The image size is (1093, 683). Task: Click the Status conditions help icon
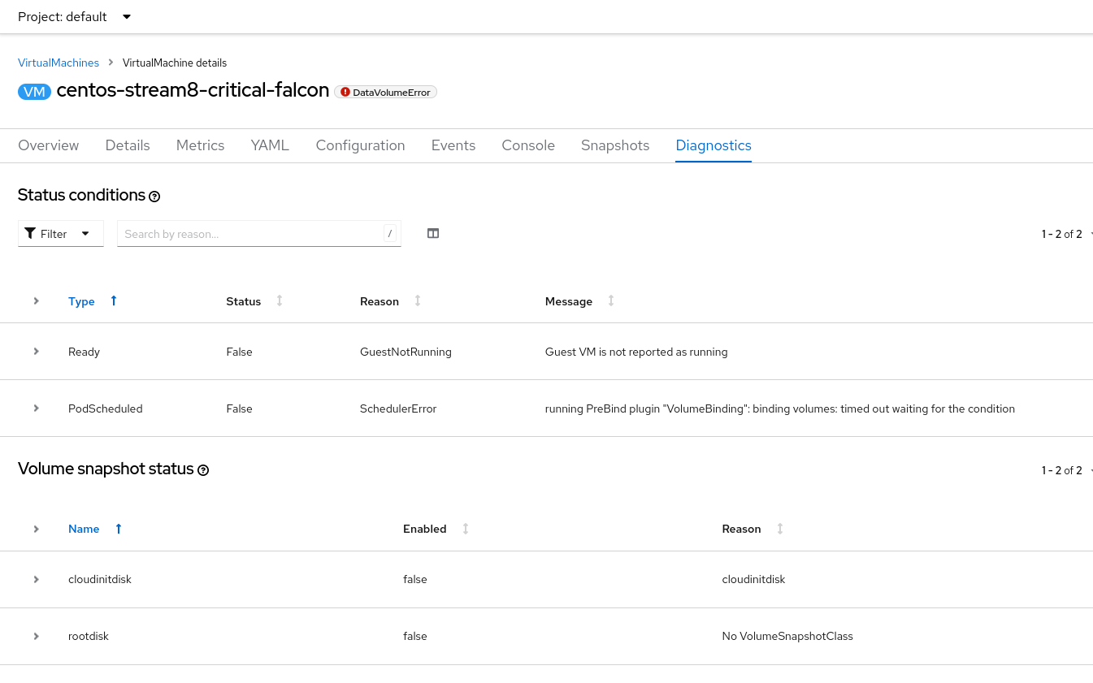point(154,197)
